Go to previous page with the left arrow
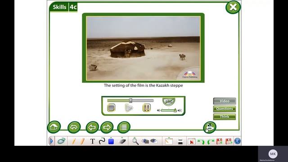 click(x=92, y=127)
